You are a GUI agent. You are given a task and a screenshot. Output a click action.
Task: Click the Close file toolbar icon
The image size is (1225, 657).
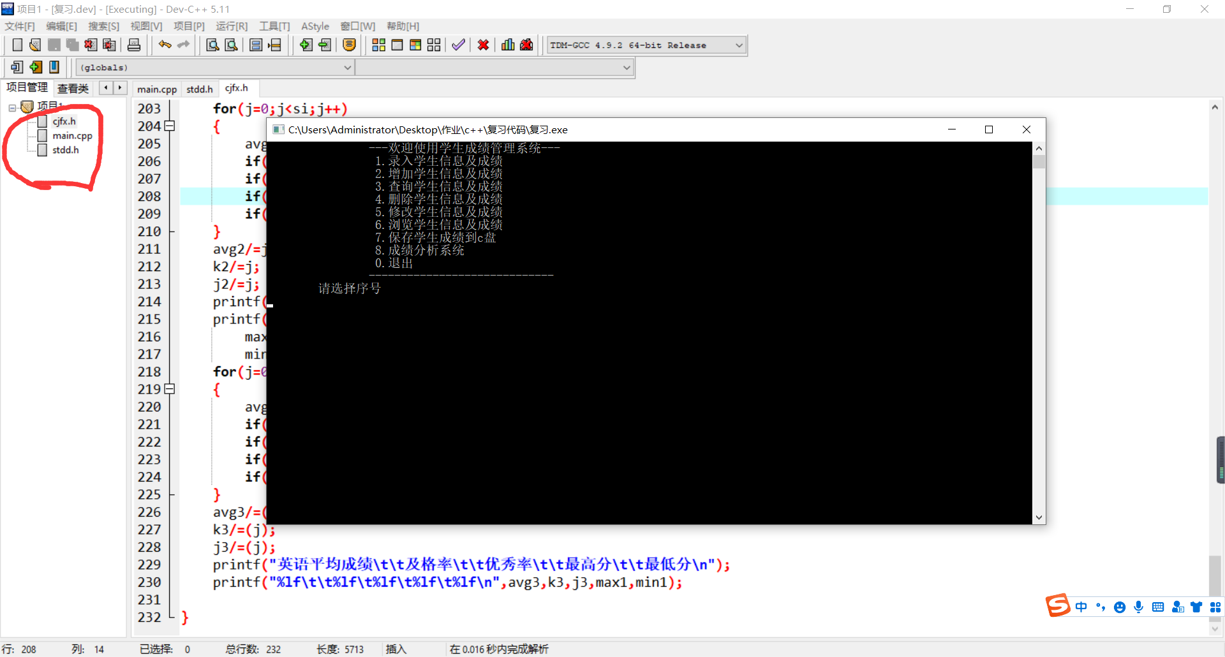[91, 45]
